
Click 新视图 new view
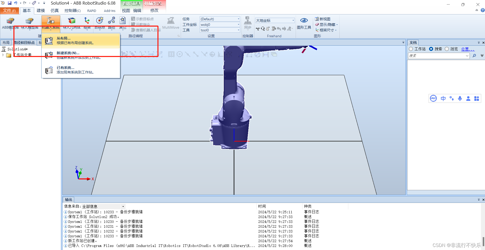323,19
